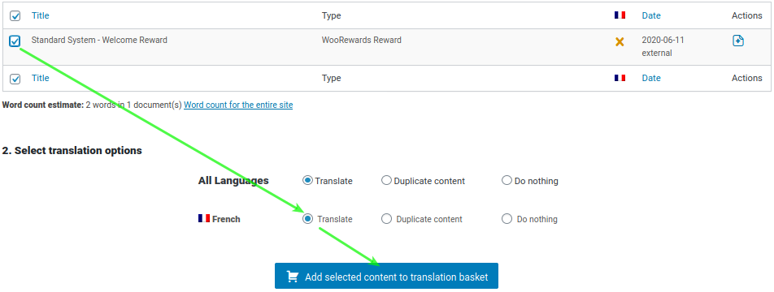Click the orange X translation status icon
The image size is (774, 292).
coord(620,42)
